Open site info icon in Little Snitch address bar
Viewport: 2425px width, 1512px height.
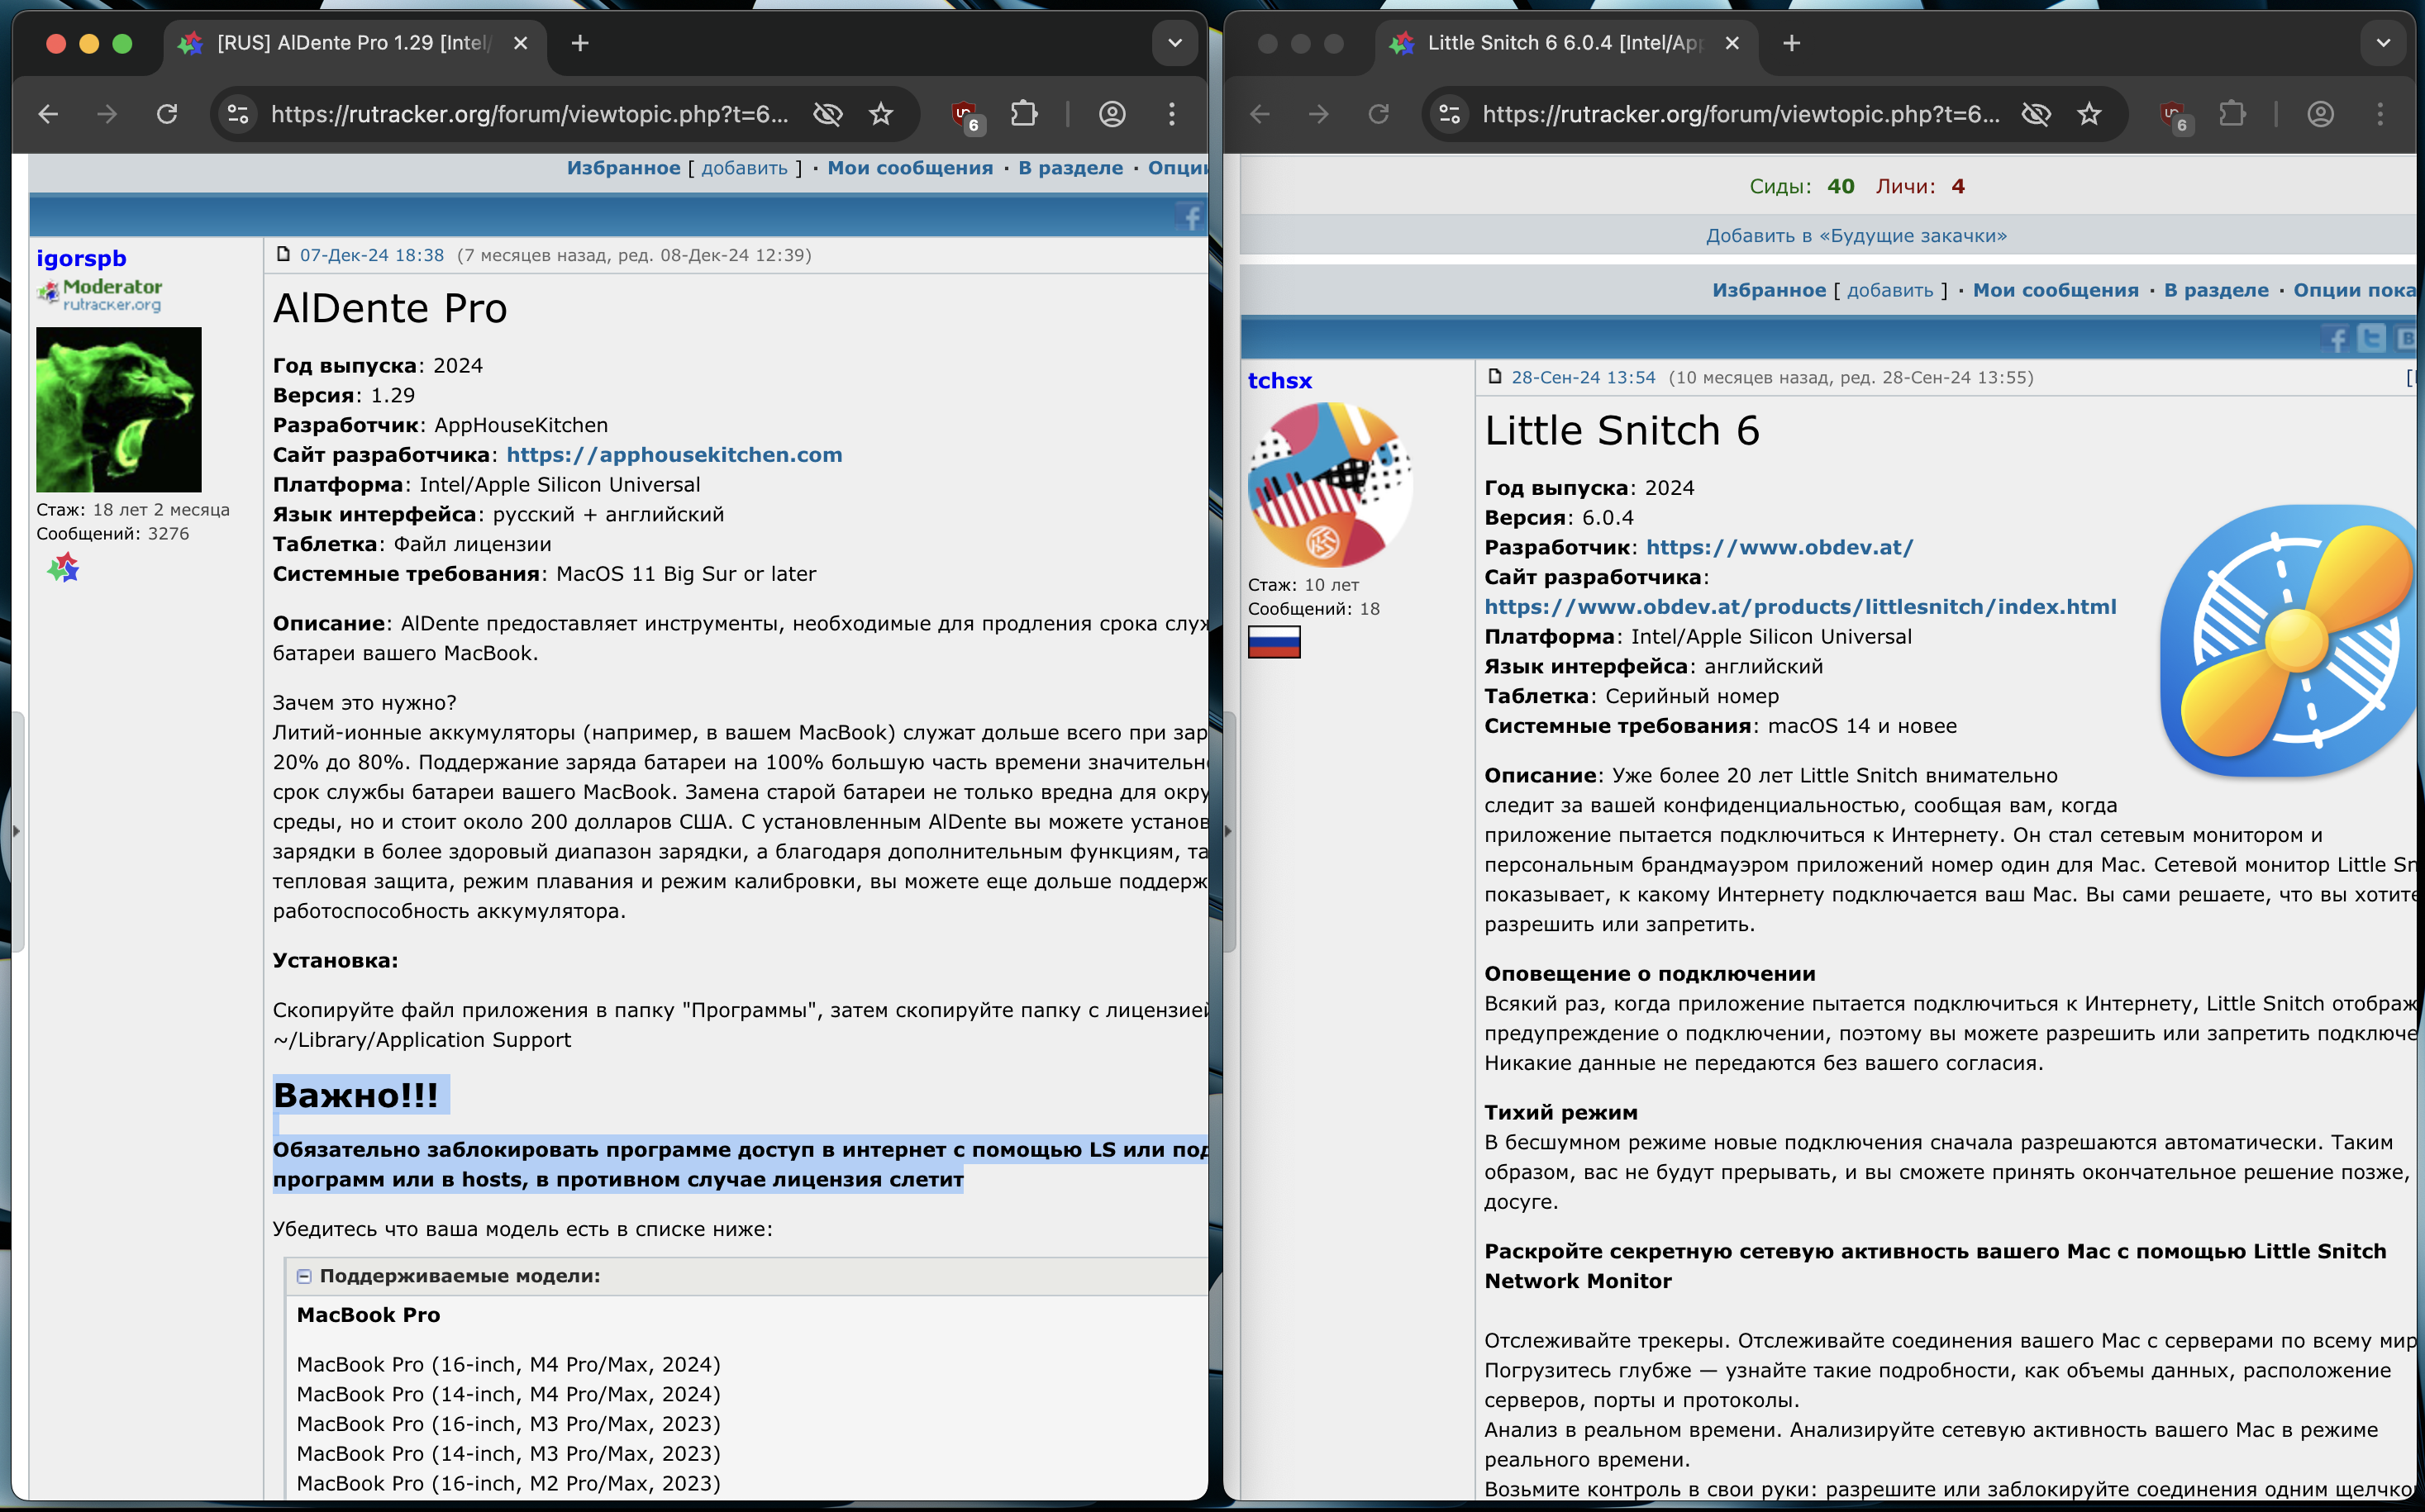(1450, 114)
